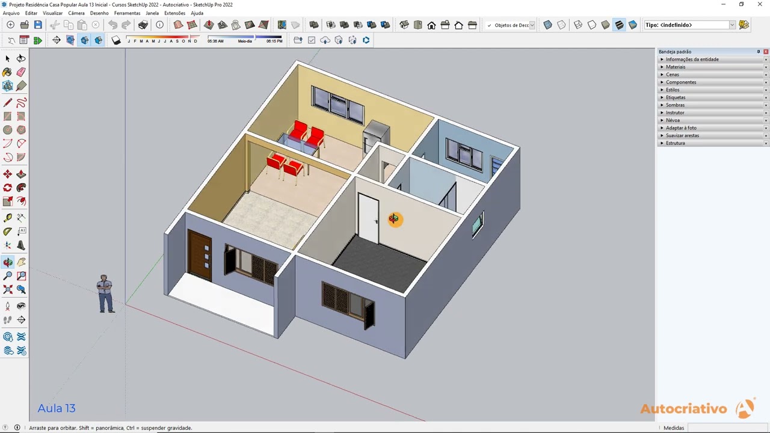The height and width of the screenshot is (433, 770).
Task: Select the Rotate tool
Action: point(7,188)
